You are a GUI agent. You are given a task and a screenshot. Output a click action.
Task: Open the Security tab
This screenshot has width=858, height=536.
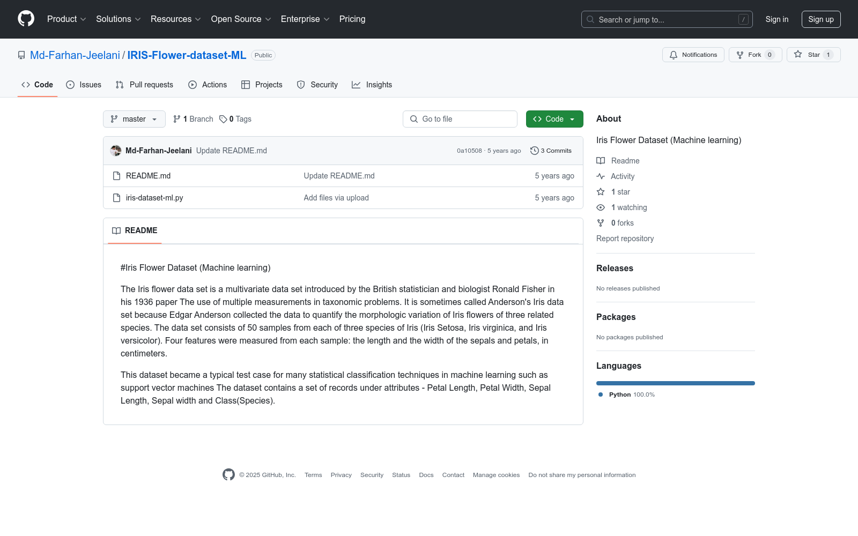[x=317, y=85]
